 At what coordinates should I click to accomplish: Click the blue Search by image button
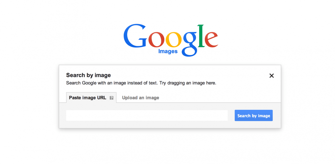point(254,116)
